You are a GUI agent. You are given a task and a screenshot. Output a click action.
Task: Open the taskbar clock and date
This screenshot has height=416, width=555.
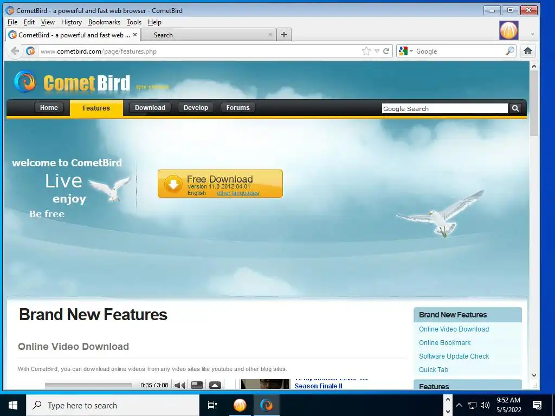coord(508,405)
